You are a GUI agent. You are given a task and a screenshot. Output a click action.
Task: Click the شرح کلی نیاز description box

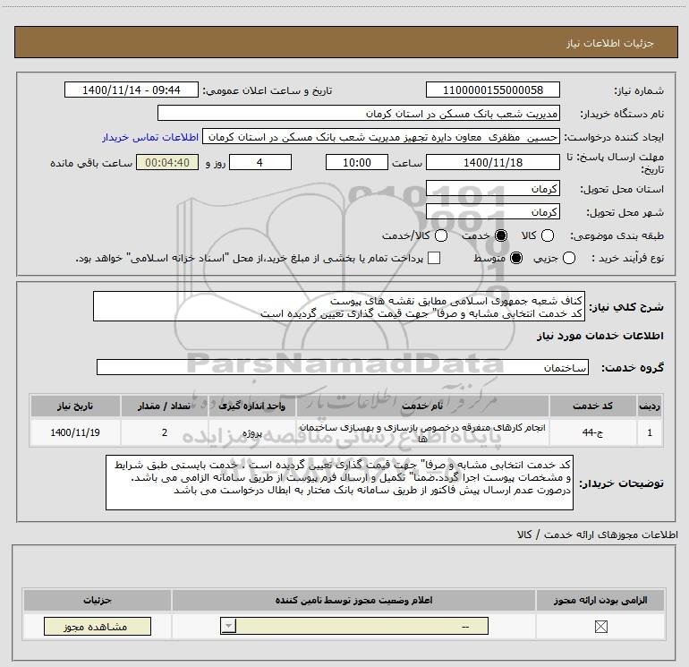coord(339,306)
